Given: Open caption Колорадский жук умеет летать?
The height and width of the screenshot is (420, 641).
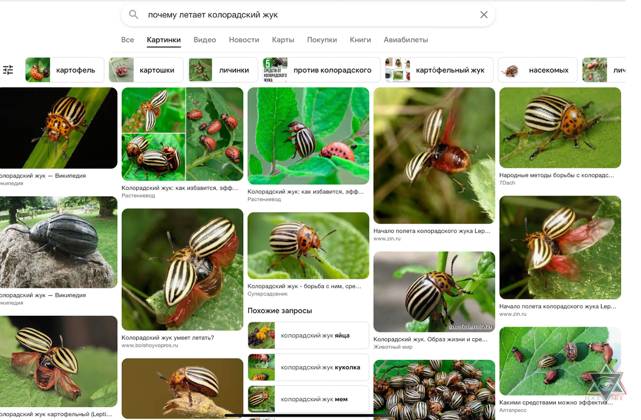Looking at the screenshot, I should tap(168, 338).
